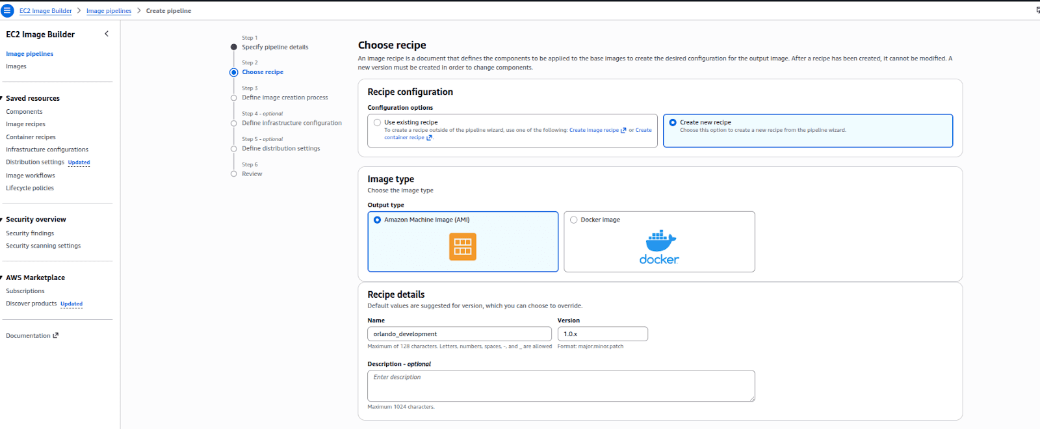Open Subscriptions in sidebar
This screenshot has height=429, width=1040.
25,291
